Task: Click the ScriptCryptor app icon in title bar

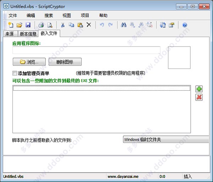Action: click(6, 6)
